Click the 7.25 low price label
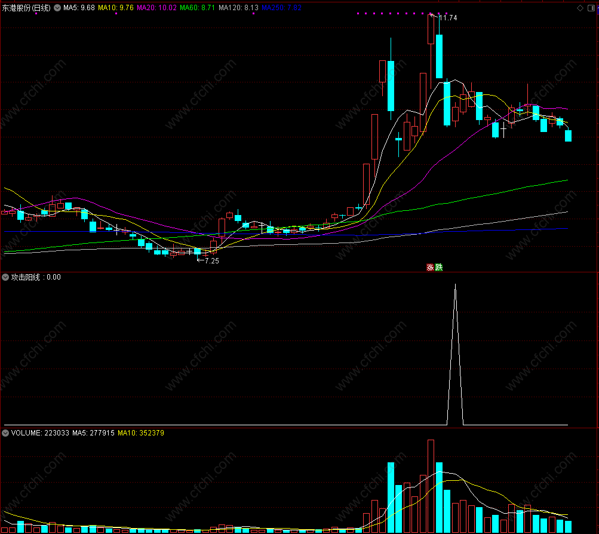 coord(211,261)
